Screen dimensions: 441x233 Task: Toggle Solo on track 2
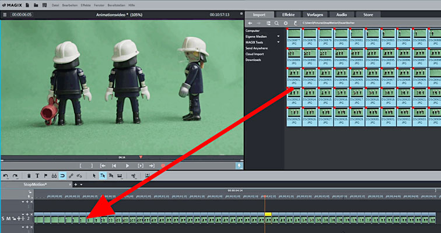(x=3, y=218)
